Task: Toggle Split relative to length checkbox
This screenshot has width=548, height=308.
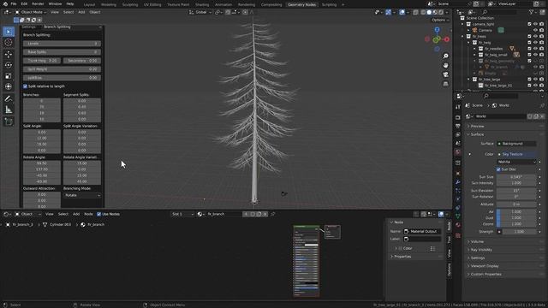Action: coord(25,86)
